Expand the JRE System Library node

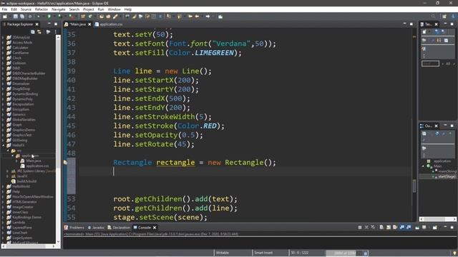pos(8,171)
